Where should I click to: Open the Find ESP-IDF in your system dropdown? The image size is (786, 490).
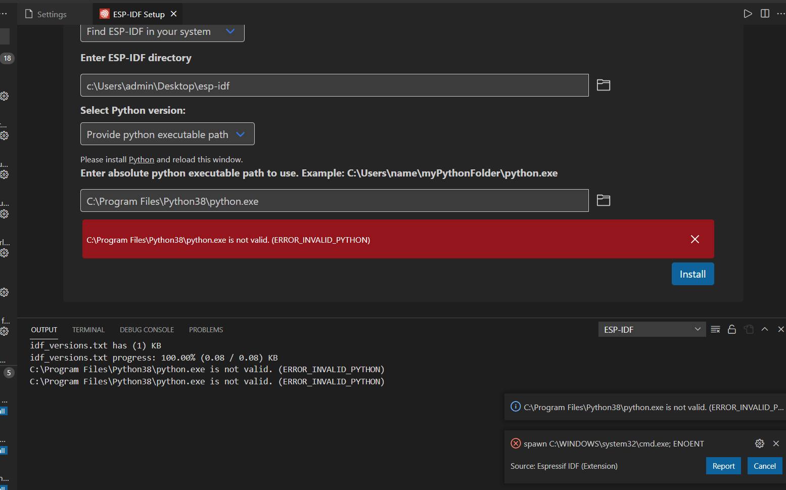coord(162,32)
